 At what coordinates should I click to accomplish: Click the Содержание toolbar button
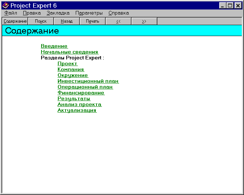15,21
